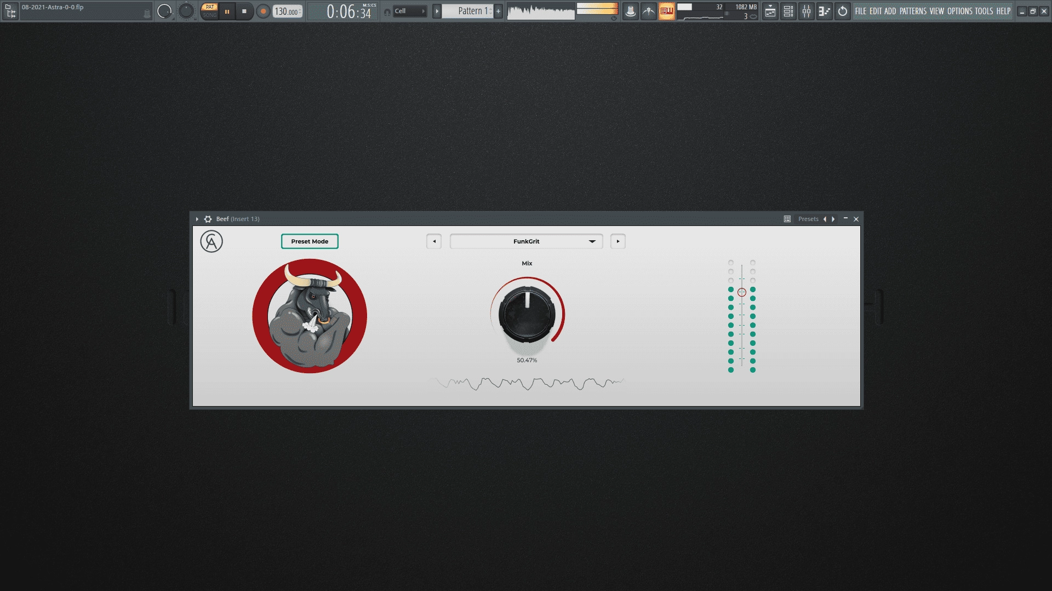Close the Beef plugin window
1052x591 pixels.
pyautogui.click(x=856, y=219)
